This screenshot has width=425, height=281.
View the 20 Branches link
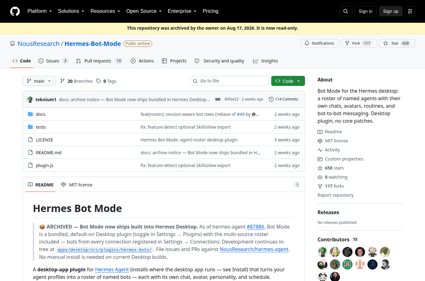pos(77,81)
